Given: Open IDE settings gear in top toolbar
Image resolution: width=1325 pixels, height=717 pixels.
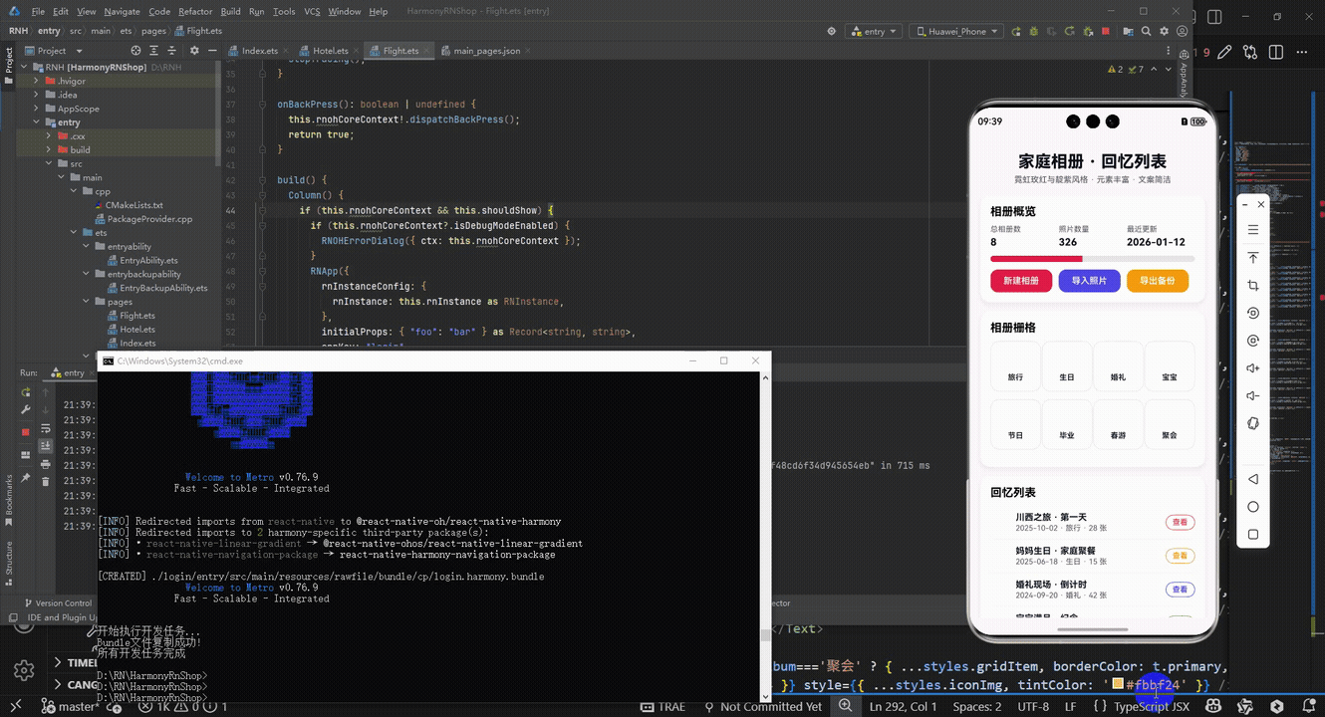Looking at the screenshot, I should (x=1164, y=31).
